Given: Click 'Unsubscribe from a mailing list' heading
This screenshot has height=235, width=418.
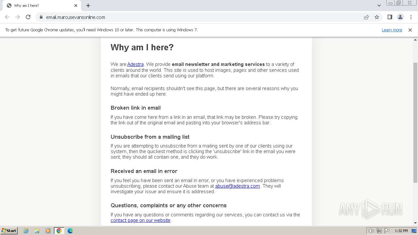Looking at the screenshot, I should pyautogui.click(x=150, y=137).
